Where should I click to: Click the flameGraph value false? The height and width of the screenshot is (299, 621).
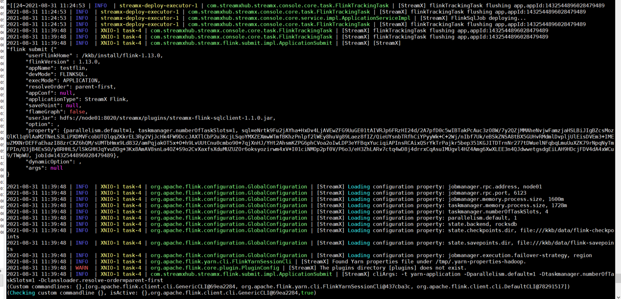[77, 112]
